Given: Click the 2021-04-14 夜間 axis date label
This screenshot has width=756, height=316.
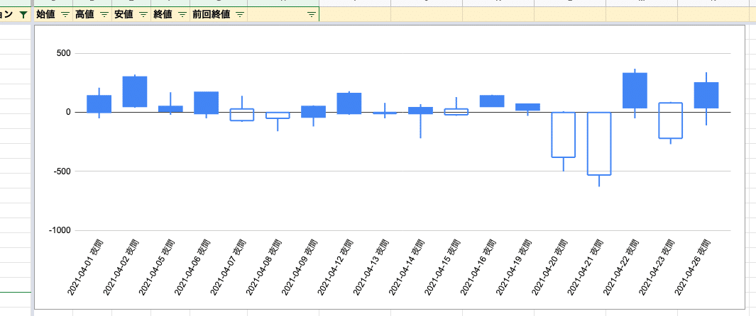Looking at the screenshot, I should click(407, 266).
